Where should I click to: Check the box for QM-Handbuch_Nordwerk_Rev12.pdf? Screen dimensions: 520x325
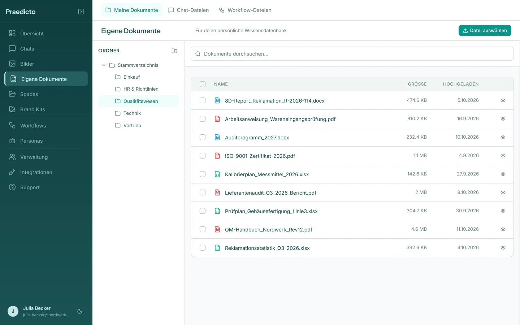point(203,229)
